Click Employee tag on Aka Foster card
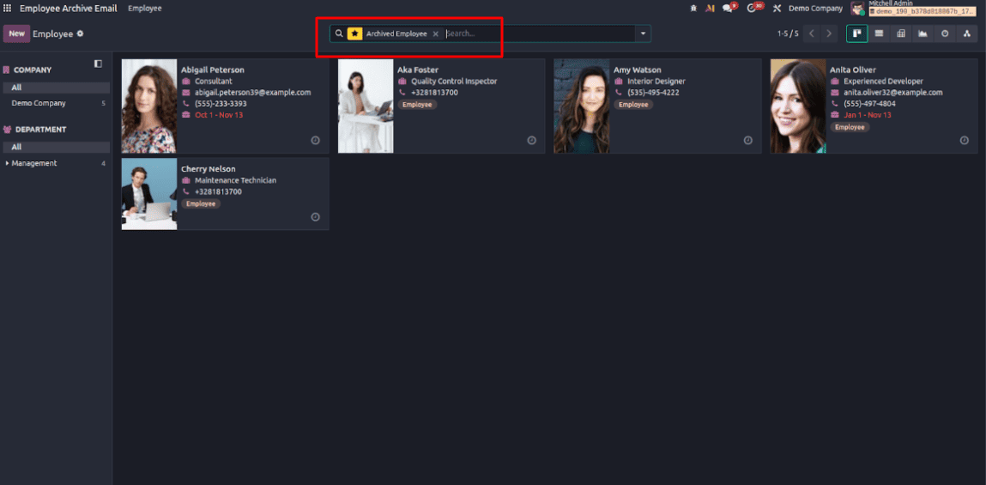986x485 pixels. (x=417, y=105)
